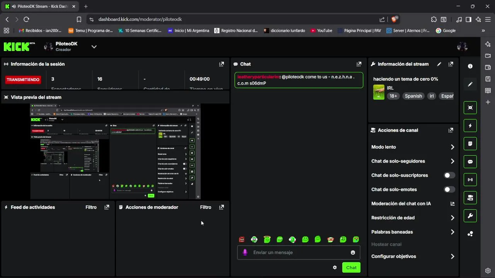Open Filtro in Acciones de moderador
Image resolution: width=495 pixels, height=278 pixels.
point(205,207)
